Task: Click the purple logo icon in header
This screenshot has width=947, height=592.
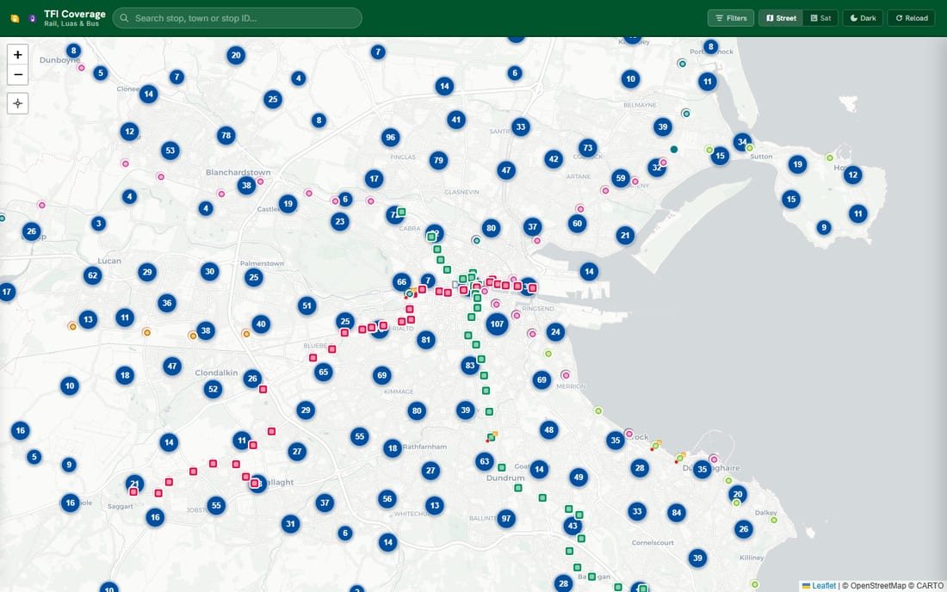Action: click(x=32, y=18)
